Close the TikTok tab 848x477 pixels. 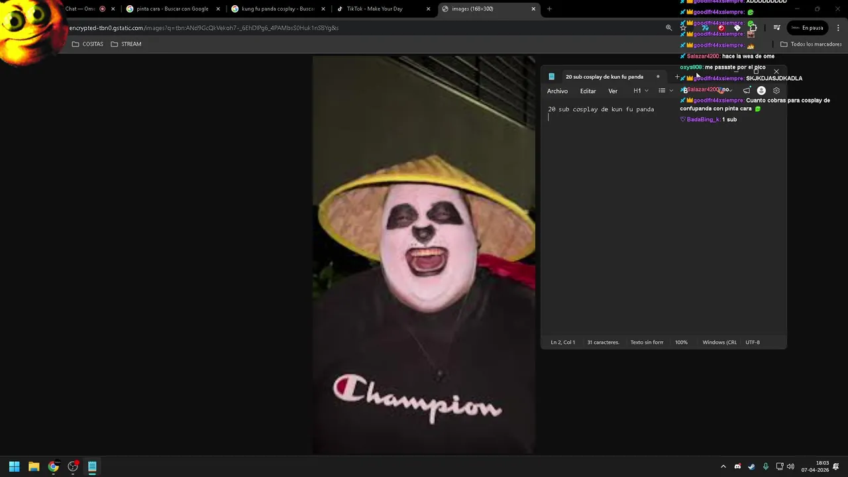point(429,9)
